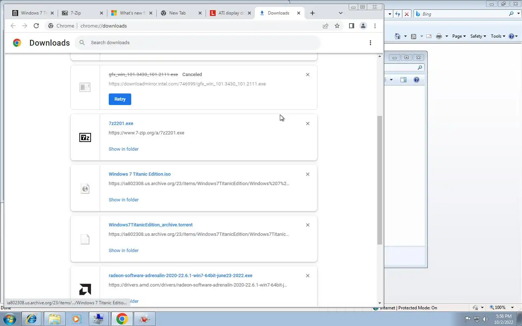The height and width of the screenshot is (326, 522).
Task: Open the 7z2201.exe file link
Action: [121, 124]
